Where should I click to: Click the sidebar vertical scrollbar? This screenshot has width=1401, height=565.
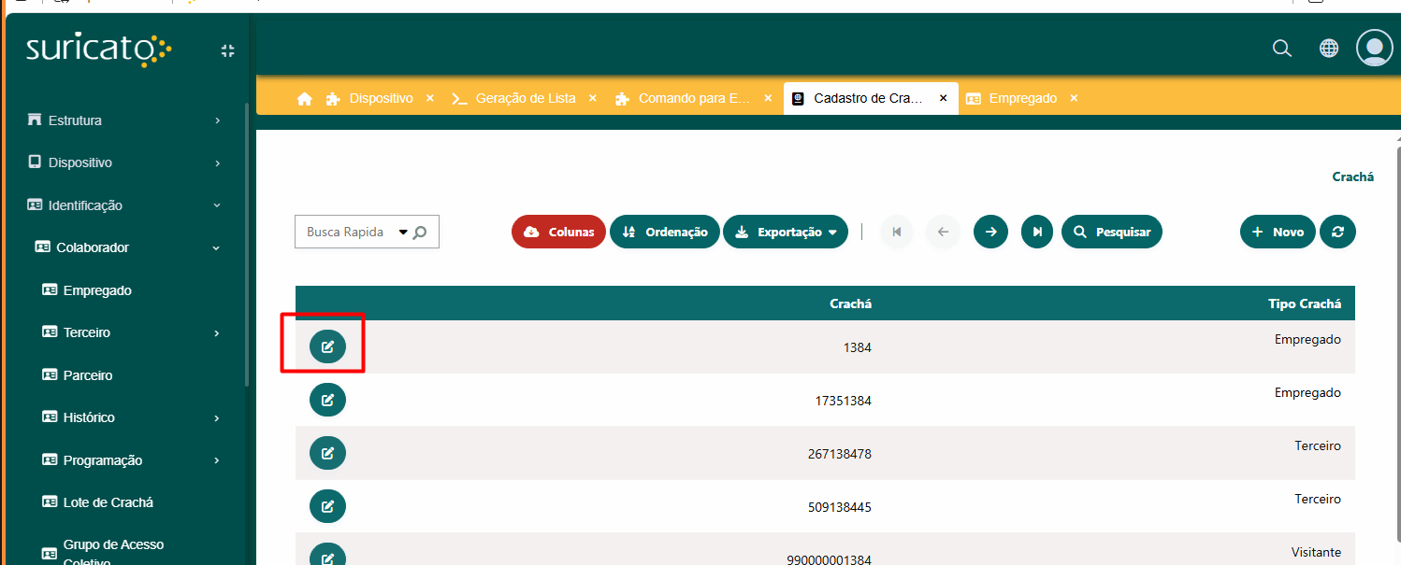coord(247,243)
